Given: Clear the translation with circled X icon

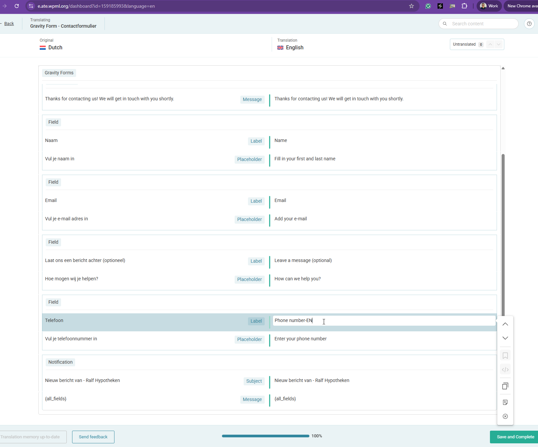Looking at the screenshot, I should click(505, 416).
